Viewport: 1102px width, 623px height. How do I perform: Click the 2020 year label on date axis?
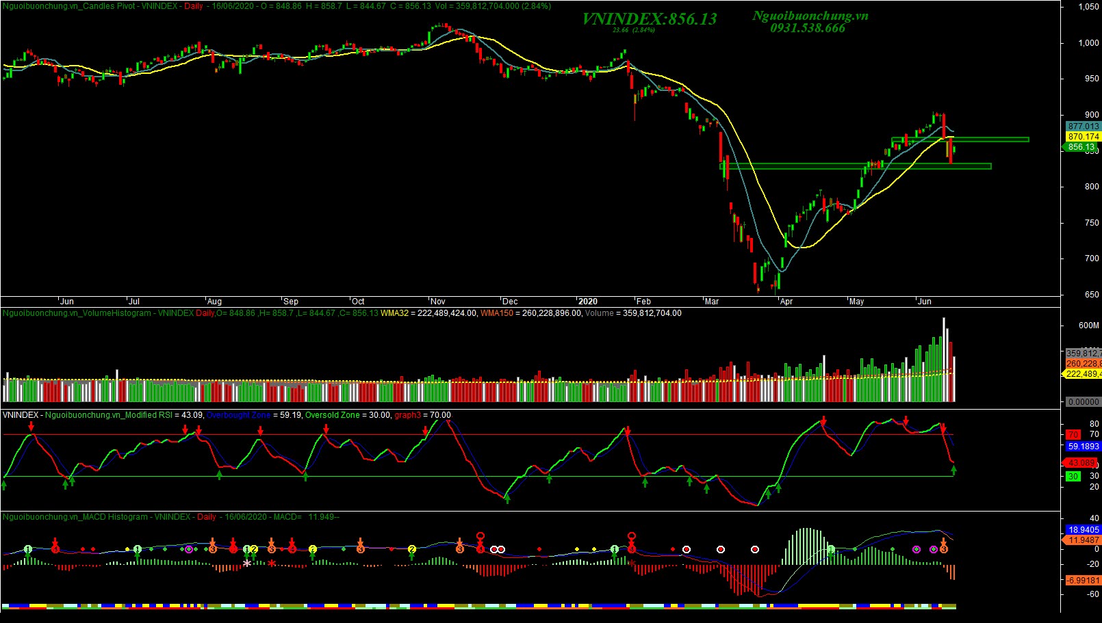click(587, 302)
